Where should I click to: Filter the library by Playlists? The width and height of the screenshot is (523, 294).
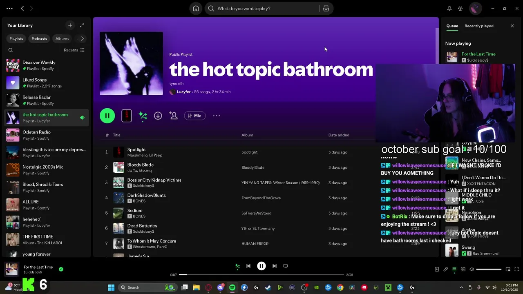coord(16,39)
